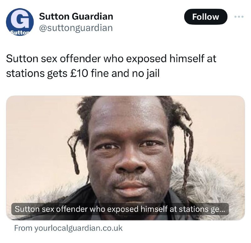
Task: Expand the post overflow menu beside Follow
Action: (239, 17)
